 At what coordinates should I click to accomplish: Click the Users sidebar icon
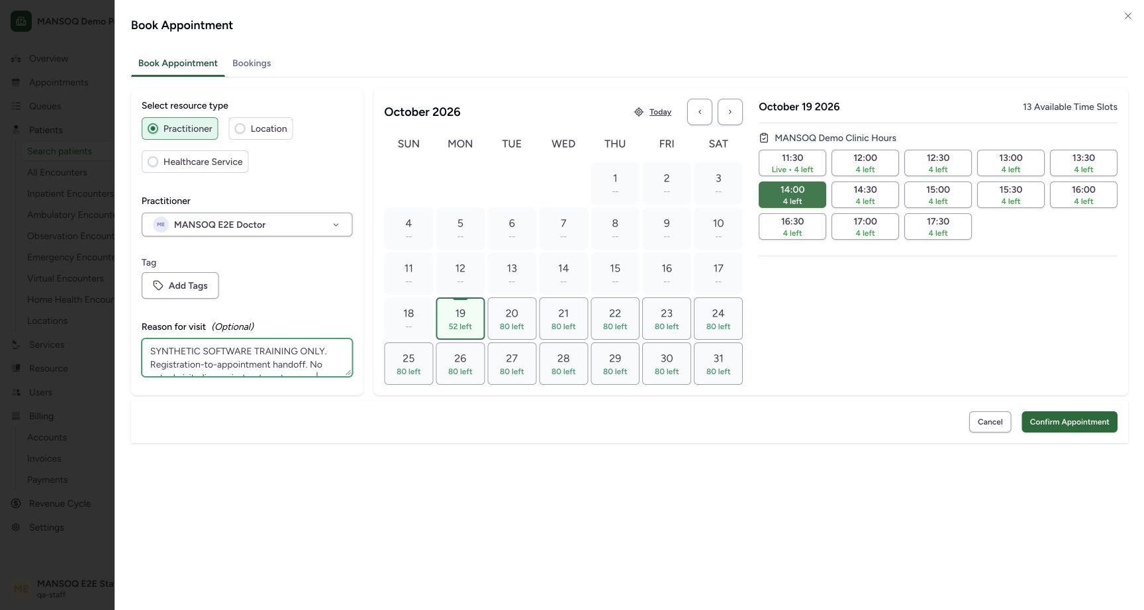[16, 392]
